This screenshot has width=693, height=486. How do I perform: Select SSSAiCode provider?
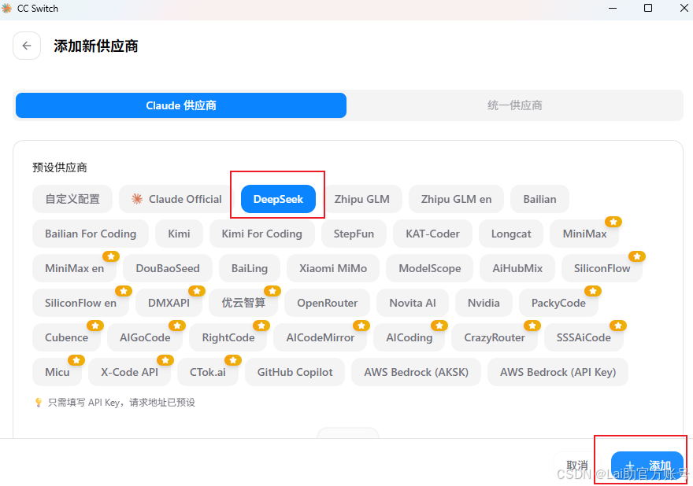(584, 337)
